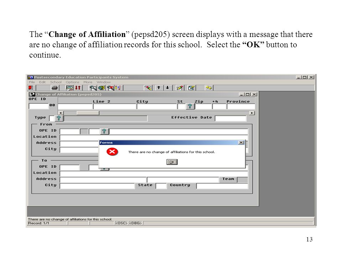This screenshot has width=342, height=256.
Task: Open the More menu
Action: click(88, 82)
